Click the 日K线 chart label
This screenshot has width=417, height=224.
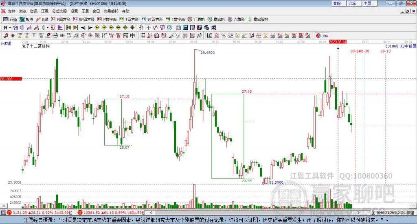[x=6, y=43]
